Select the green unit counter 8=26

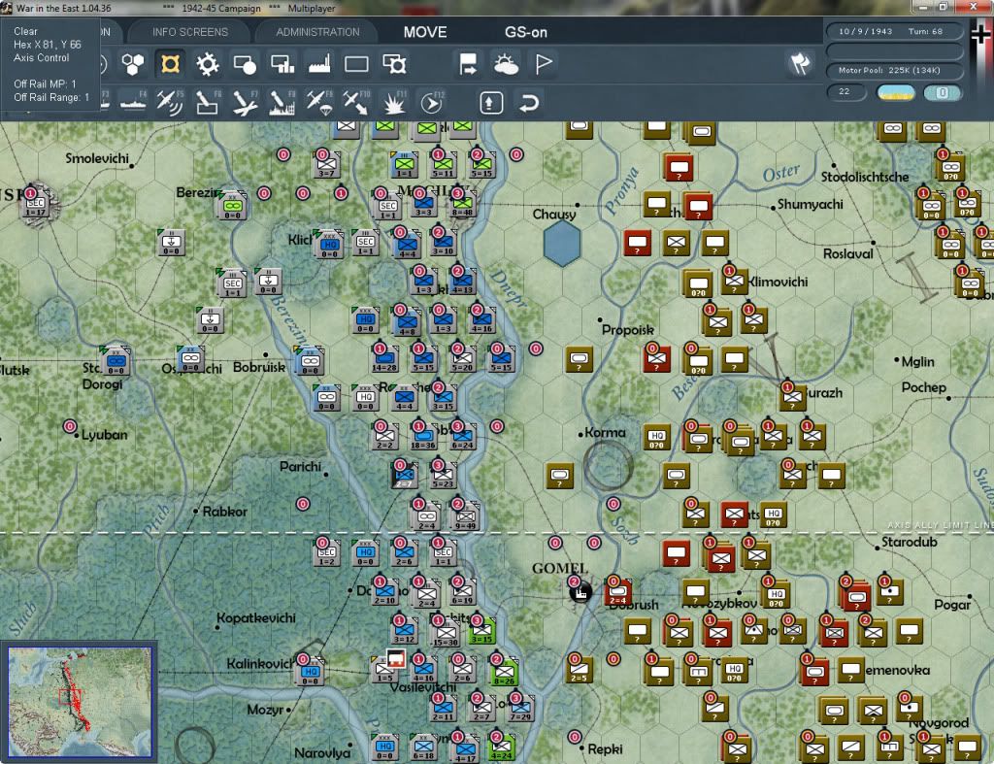[x=504, y=672]
